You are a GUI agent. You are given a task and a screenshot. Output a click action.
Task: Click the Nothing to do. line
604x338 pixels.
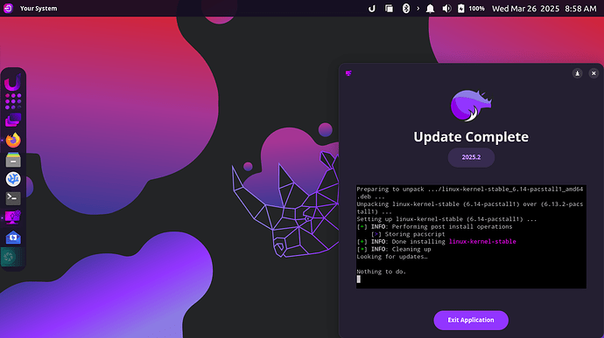click(382, 272)
